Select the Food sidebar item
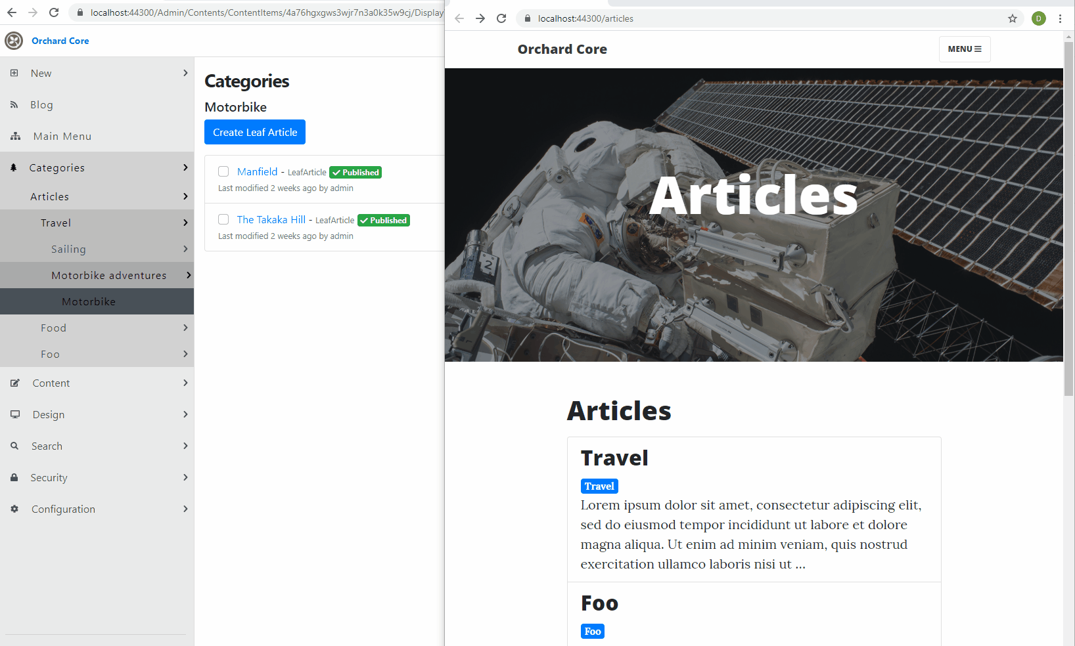The height and width of the screenshot is (646, 1075). [97, 328]
